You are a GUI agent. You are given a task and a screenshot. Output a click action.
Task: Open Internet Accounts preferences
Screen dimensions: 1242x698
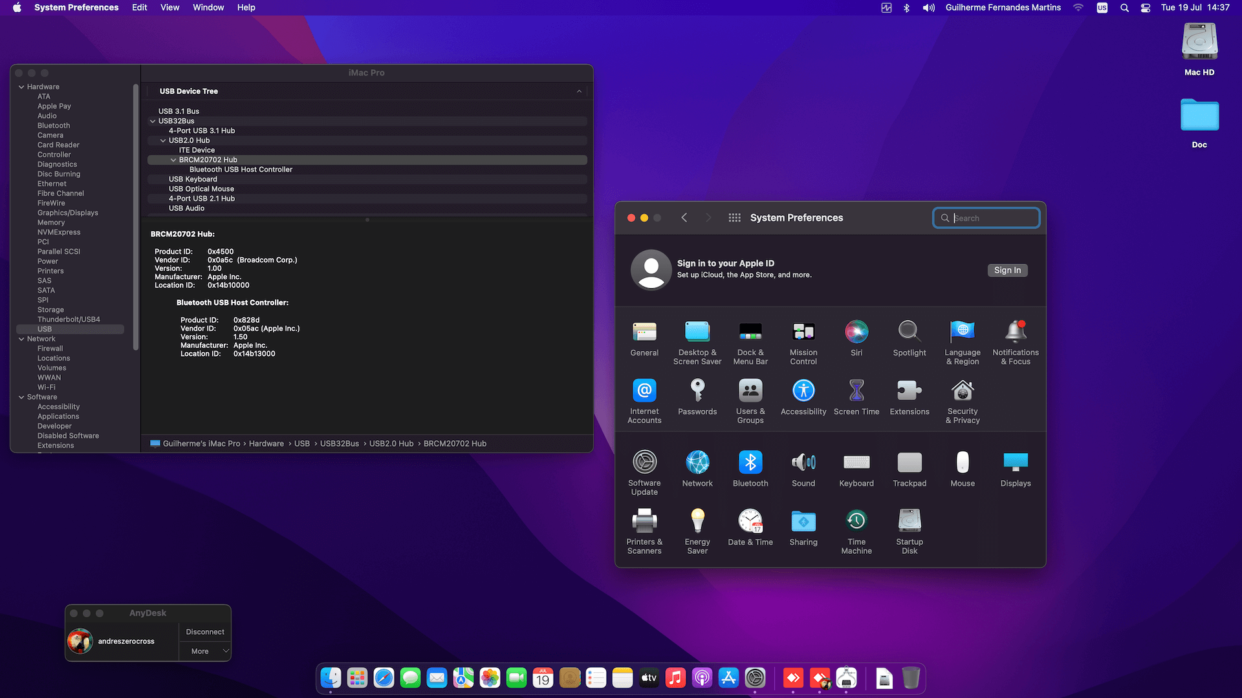[644, 401]
